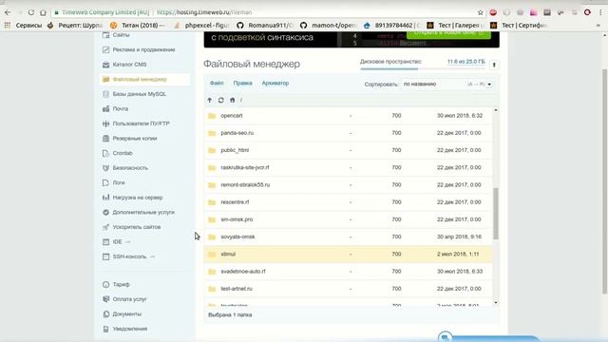The width and height of the screenshot is (608, 342).
Task: Click the Crontab sidebar icon
Action: click(105, 153)
